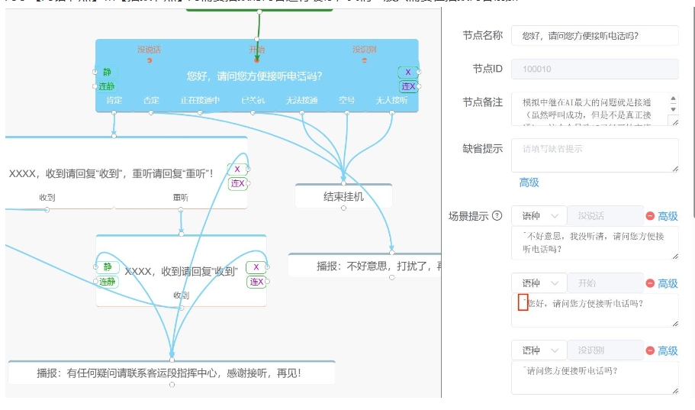This screenshot has width=695, height=410.
Task: Click the X badge on the lower 收到 node
Action: click(x=256, y=267)
